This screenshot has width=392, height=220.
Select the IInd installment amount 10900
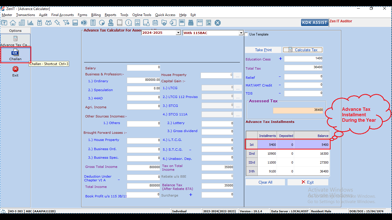(x=267, y=154)
